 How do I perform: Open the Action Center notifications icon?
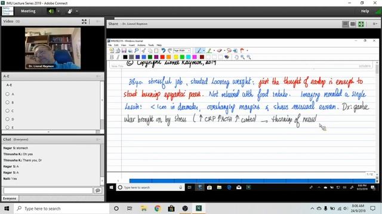(372, 209)
